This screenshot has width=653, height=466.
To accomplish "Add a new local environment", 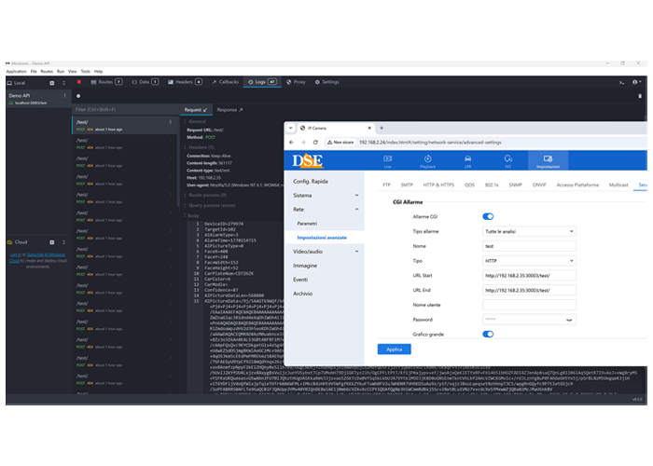I will click(x=53, y=82).
